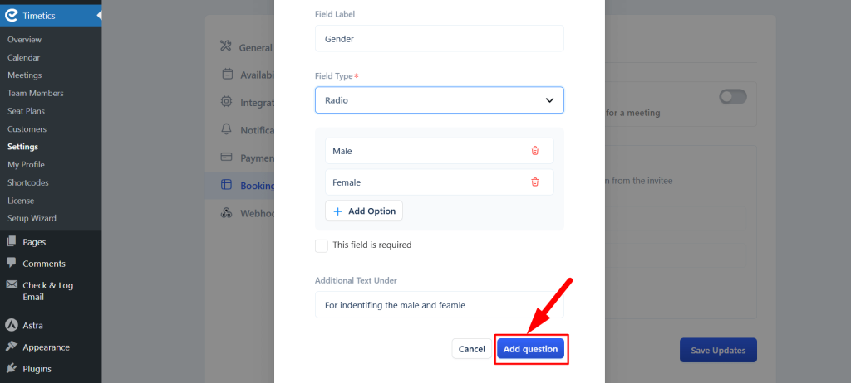Click the Timetics logo icon
Image resolution: width=851 pixels, height=383 pixels.
point(12,15)
